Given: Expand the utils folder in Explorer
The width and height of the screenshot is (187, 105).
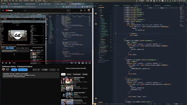Looking at the screenshot, I should (102, 38).
